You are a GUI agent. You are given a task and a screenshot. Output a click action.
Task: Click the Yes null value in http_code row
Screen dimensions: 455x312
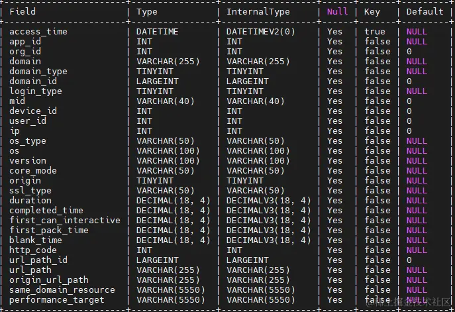point(334,250)
